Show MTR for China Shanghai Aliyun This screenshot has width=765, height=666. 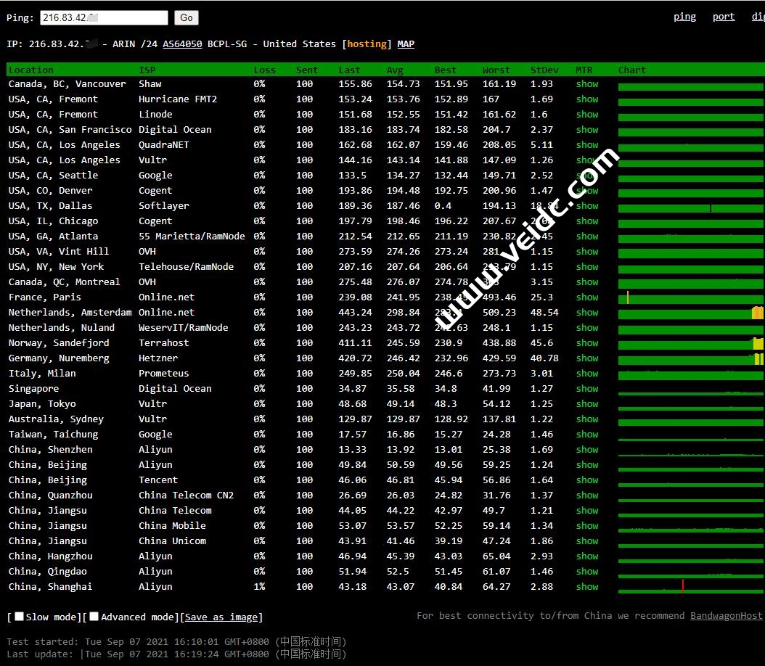(x=587, y=587)
